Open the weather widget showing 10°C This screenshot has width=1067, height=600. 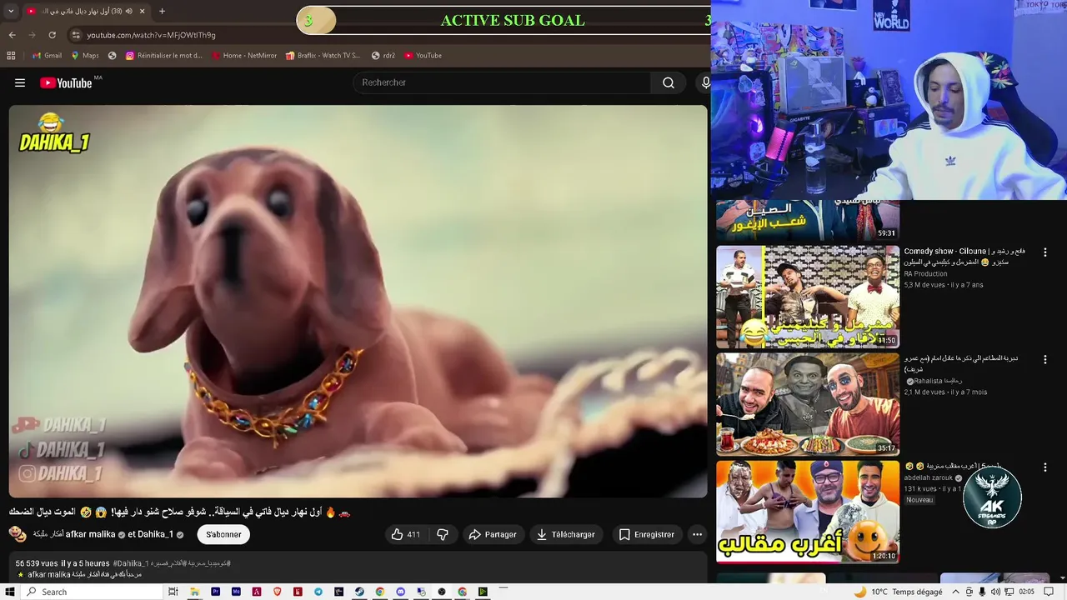click(x=898, y=592)
